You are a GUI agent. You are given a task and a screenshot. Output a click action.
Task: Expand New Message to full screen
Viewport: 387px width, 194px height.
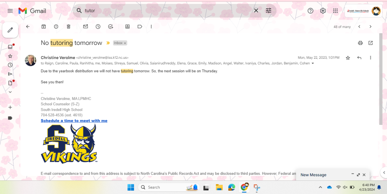point(358,175)
